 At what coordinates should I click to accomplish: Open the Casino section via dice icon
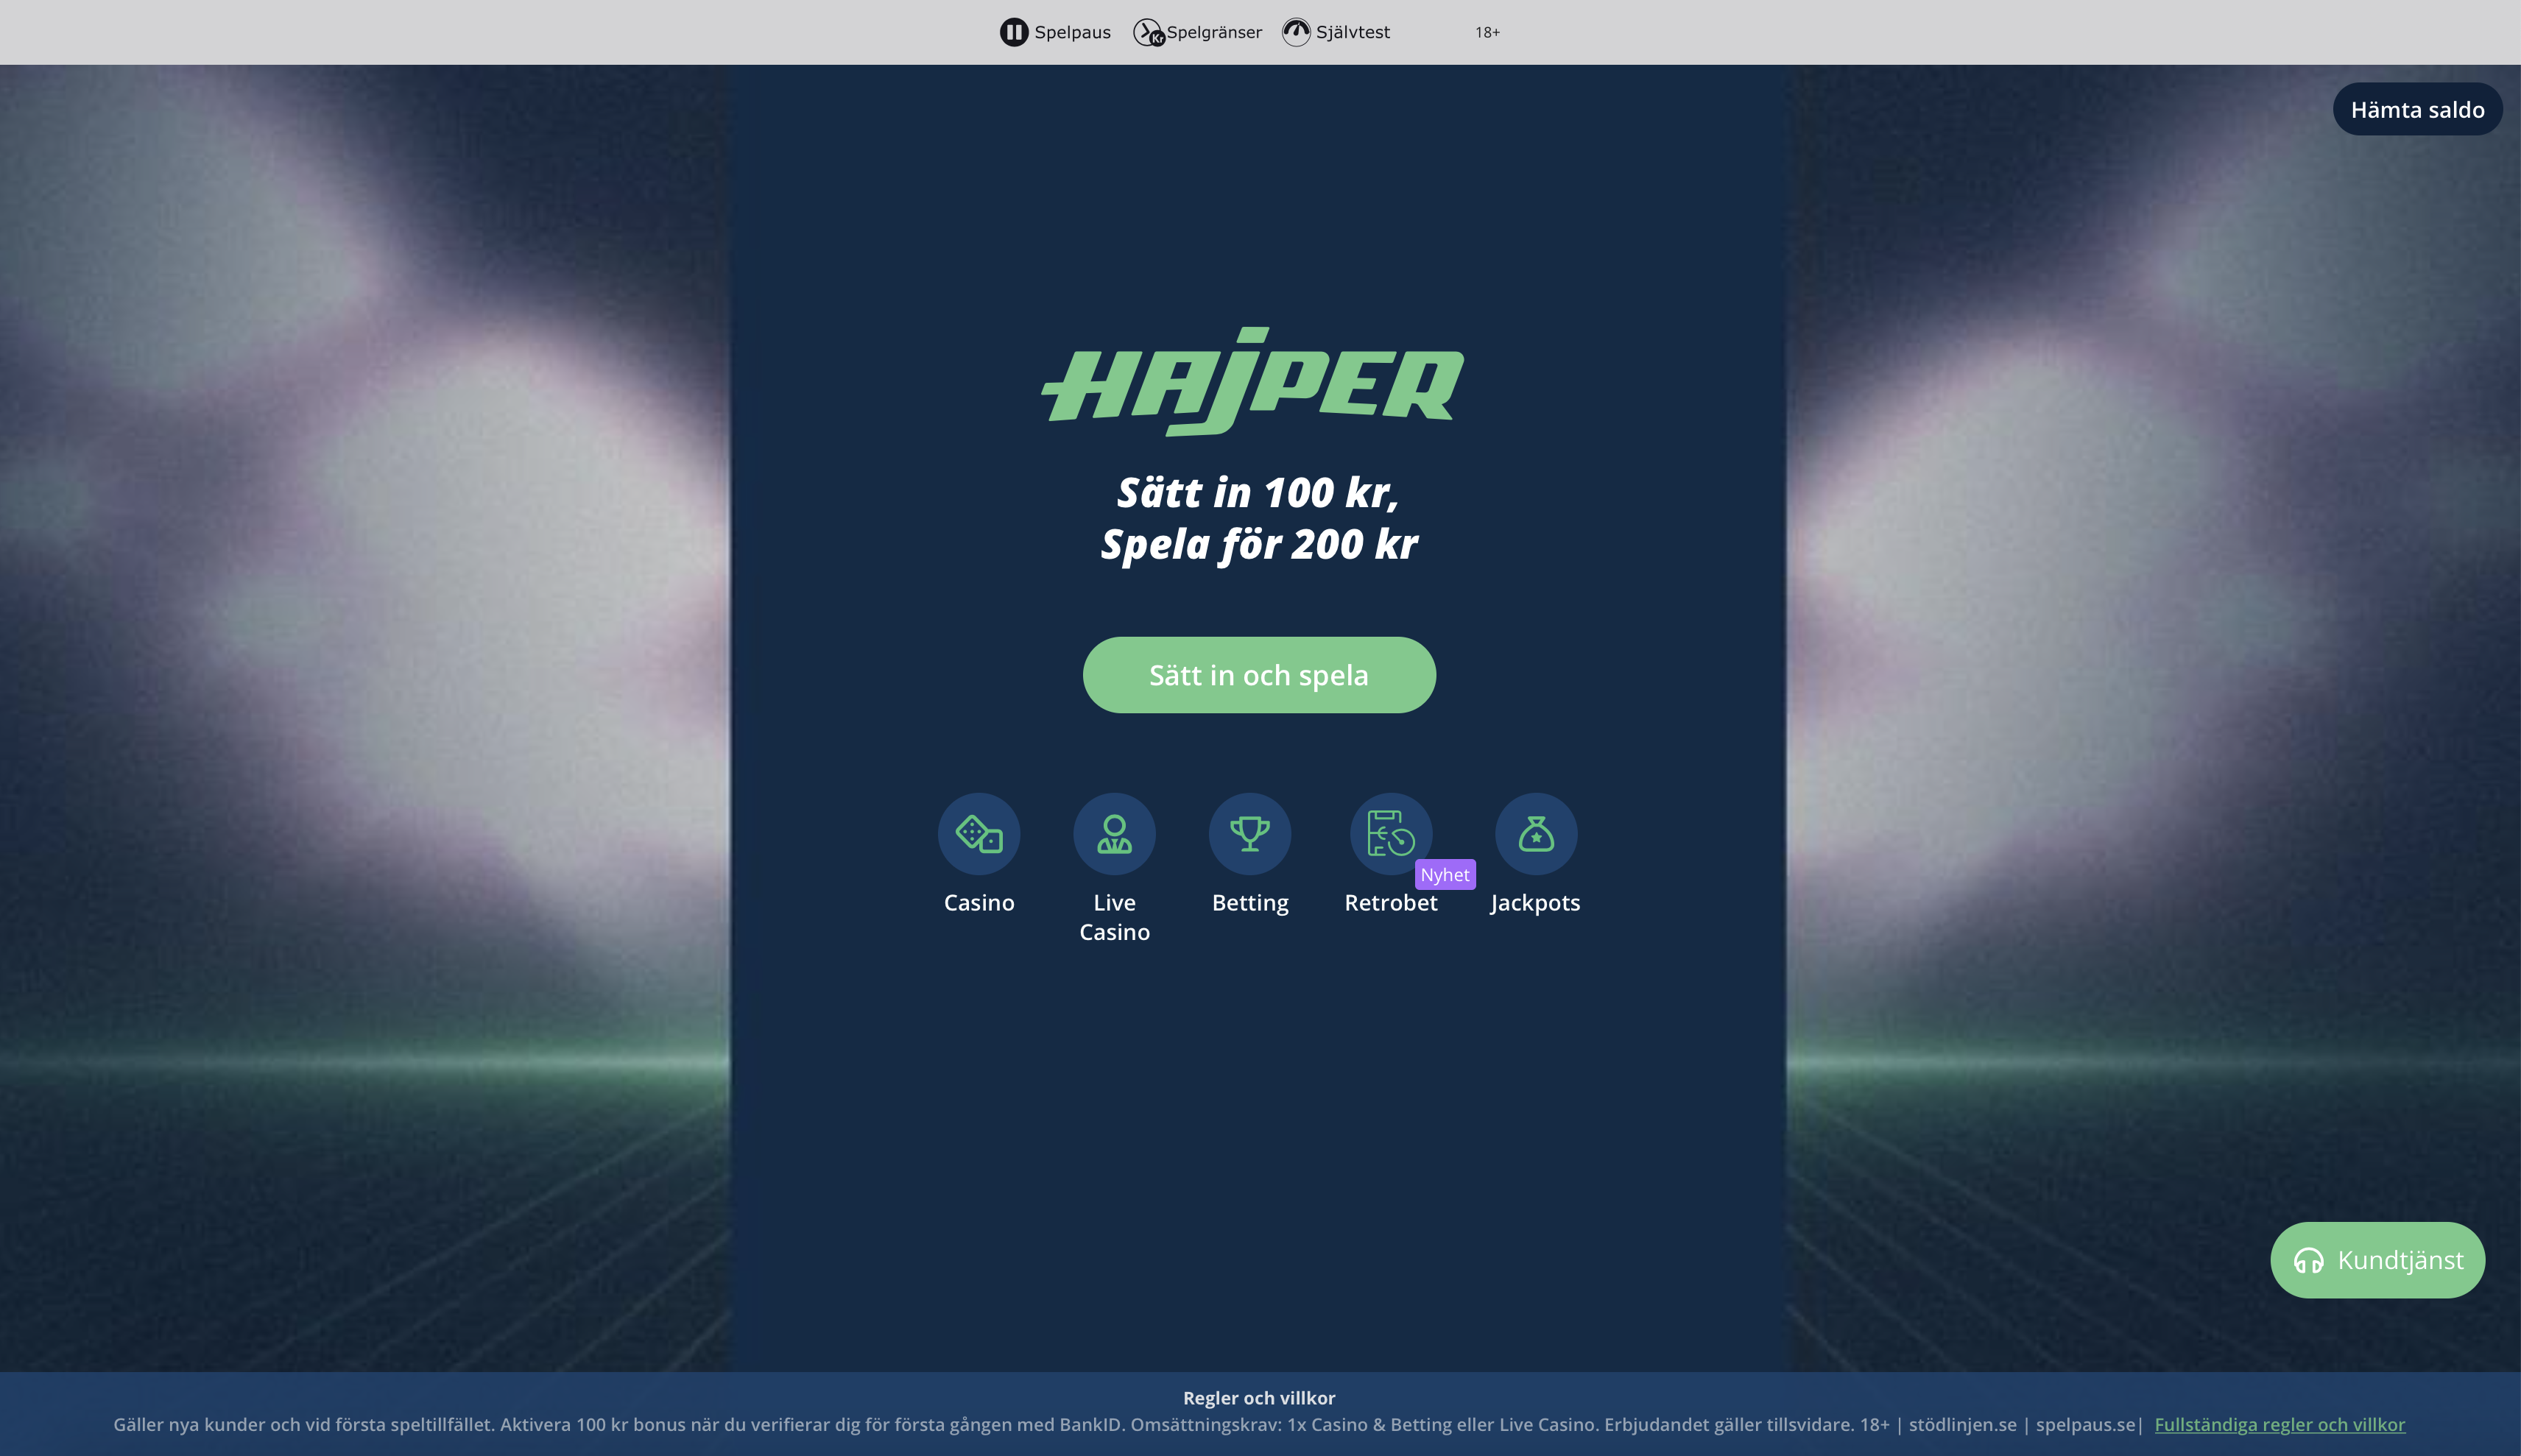[x=978, y=833]
